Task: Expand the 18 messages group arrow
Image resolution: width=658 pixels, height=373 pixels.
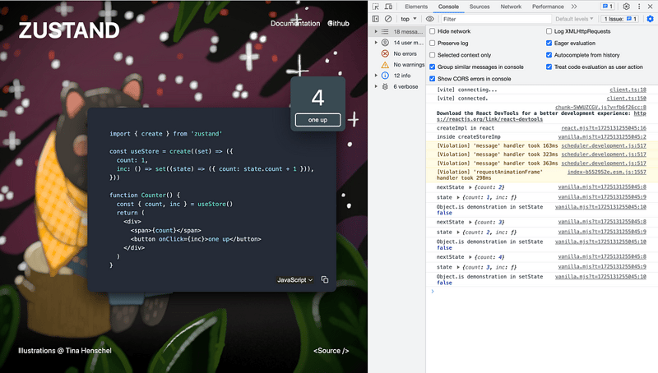Action: [376, 31]
